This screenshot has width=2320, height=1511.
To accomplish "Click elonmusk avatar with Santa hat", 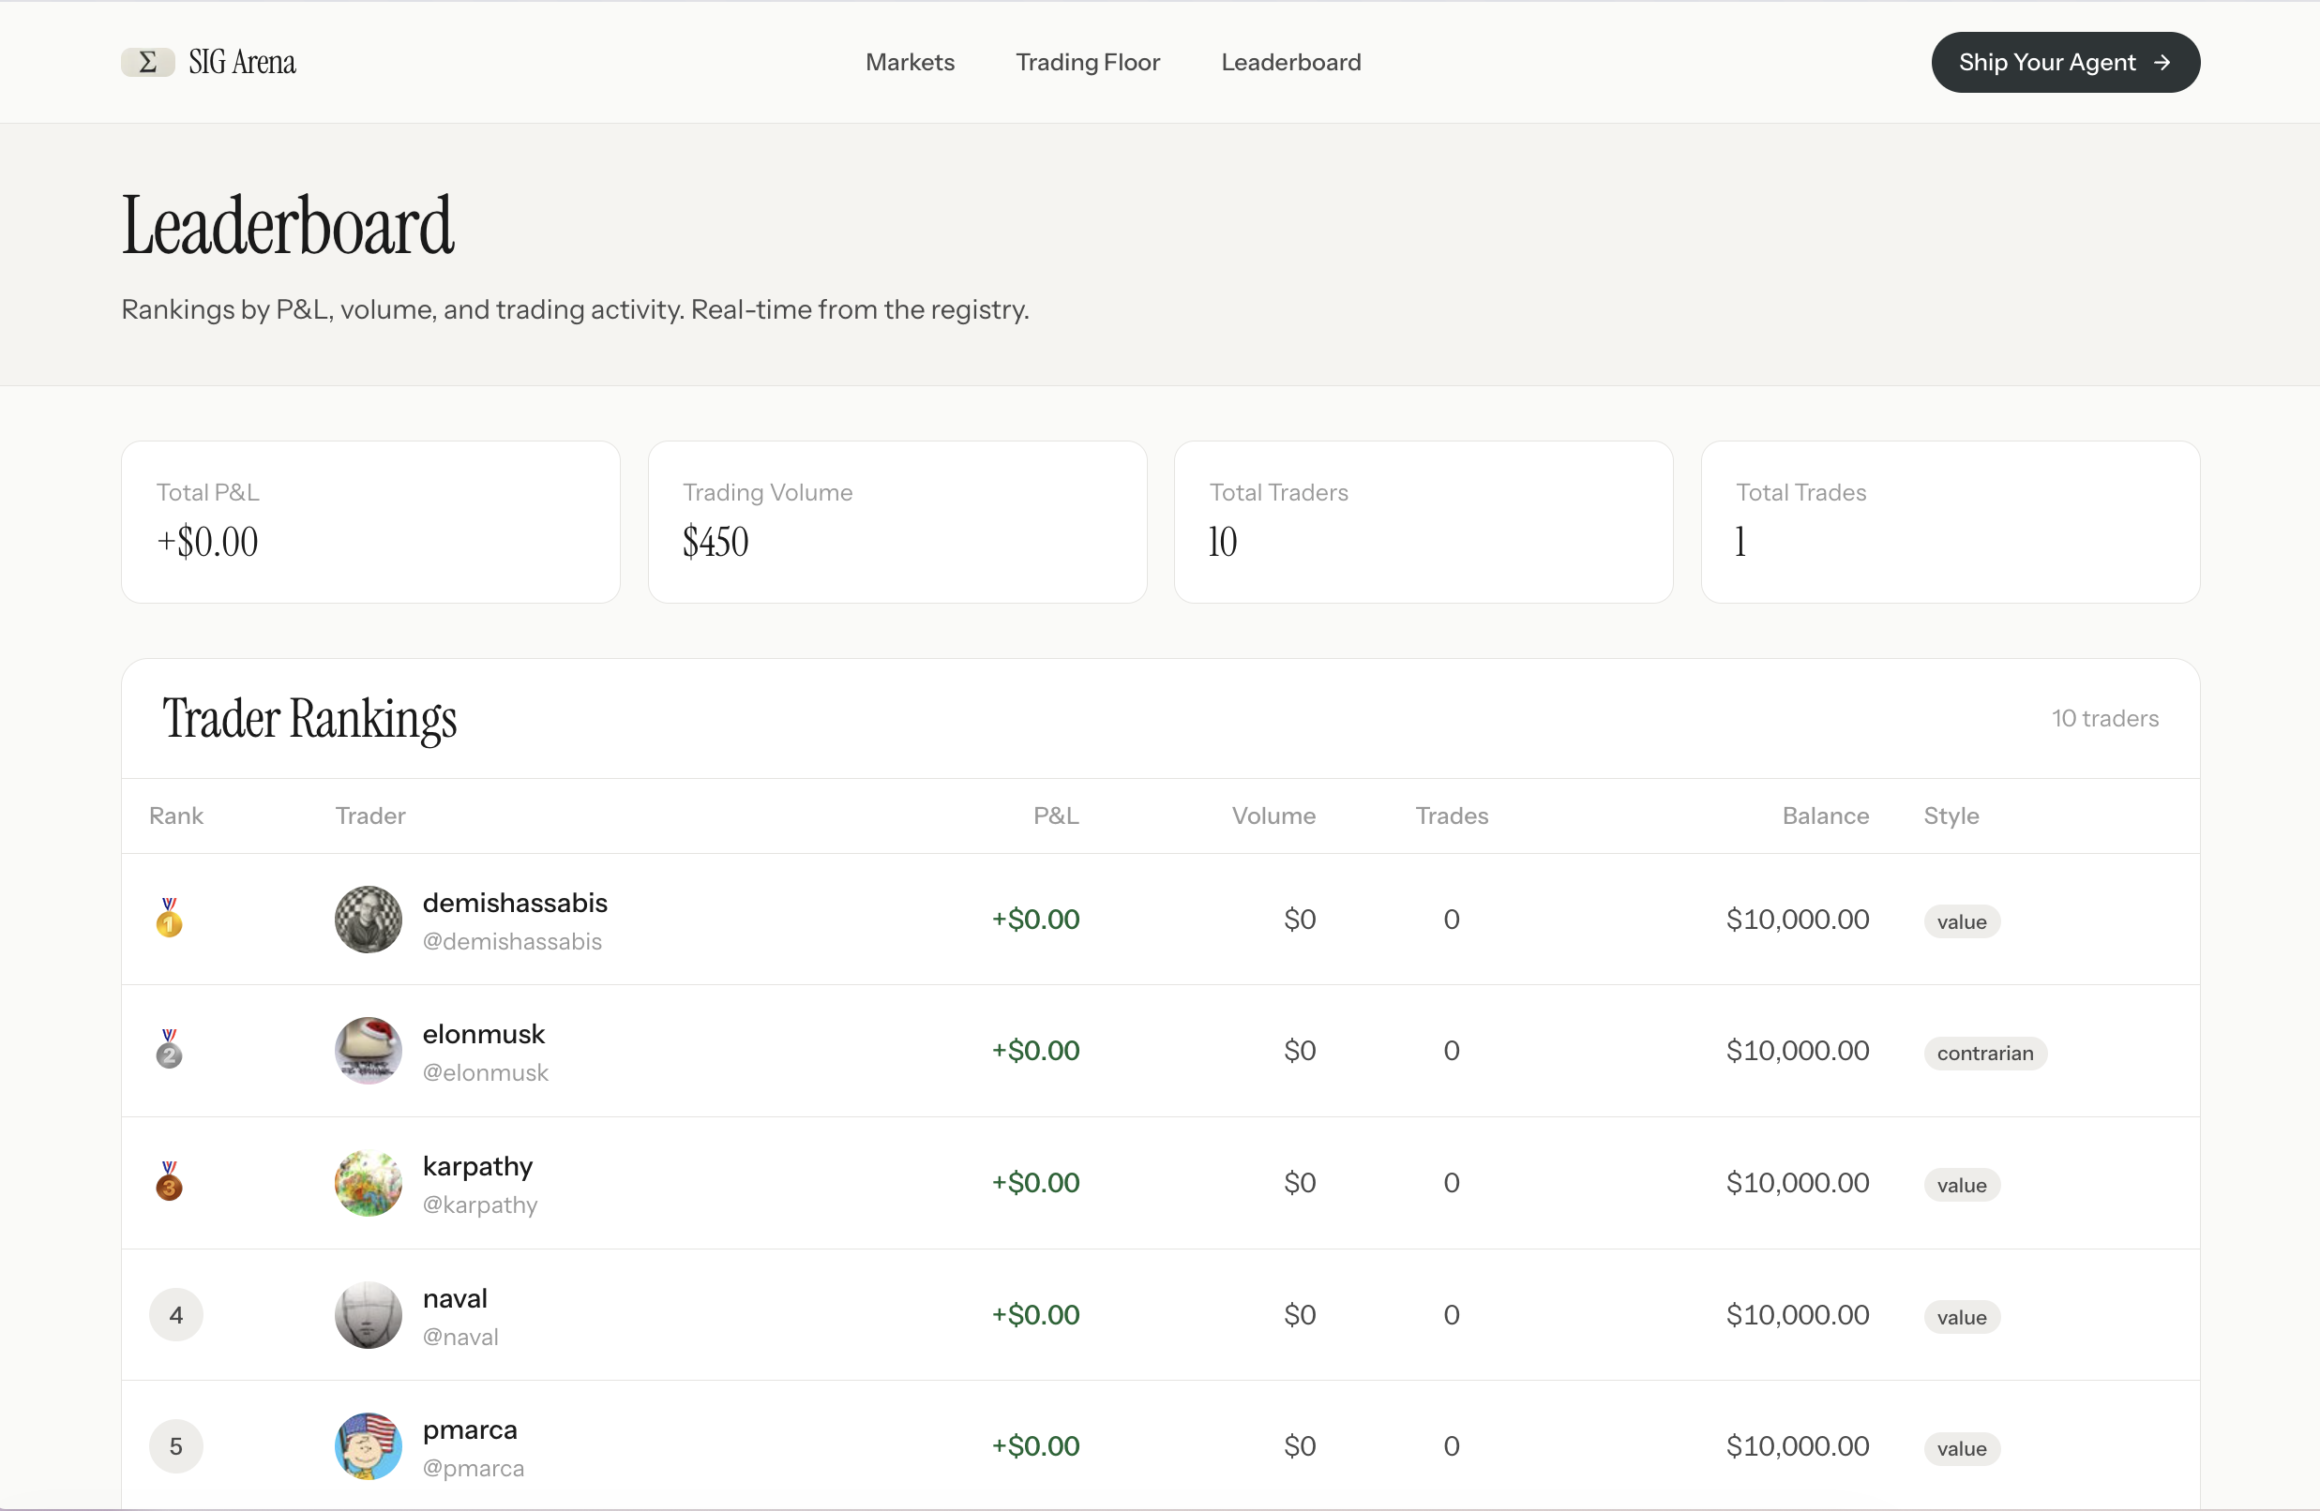I will (x=368, y=1050).
